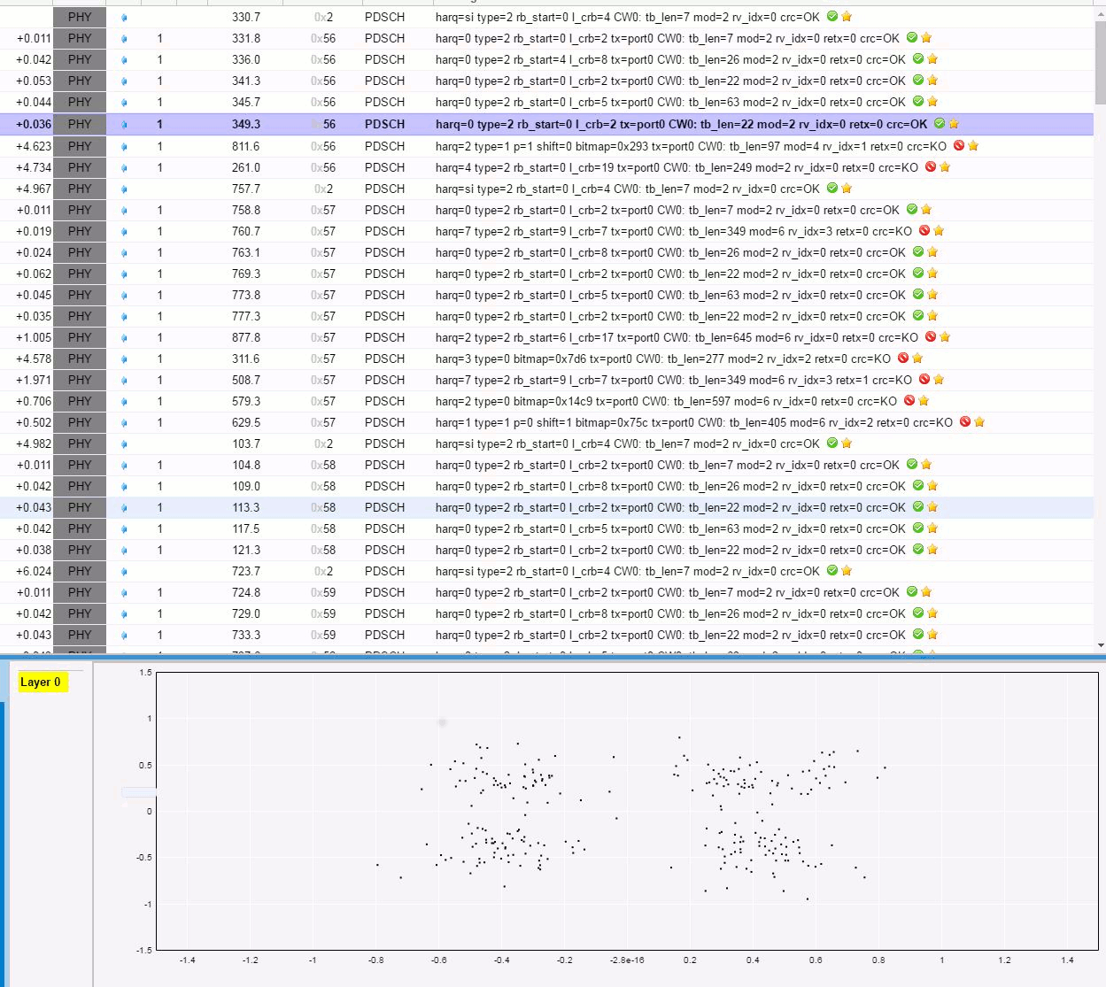Select the yellow Layer 0 label
This screenshot has height=987, width=1106.
pos(41,682)
